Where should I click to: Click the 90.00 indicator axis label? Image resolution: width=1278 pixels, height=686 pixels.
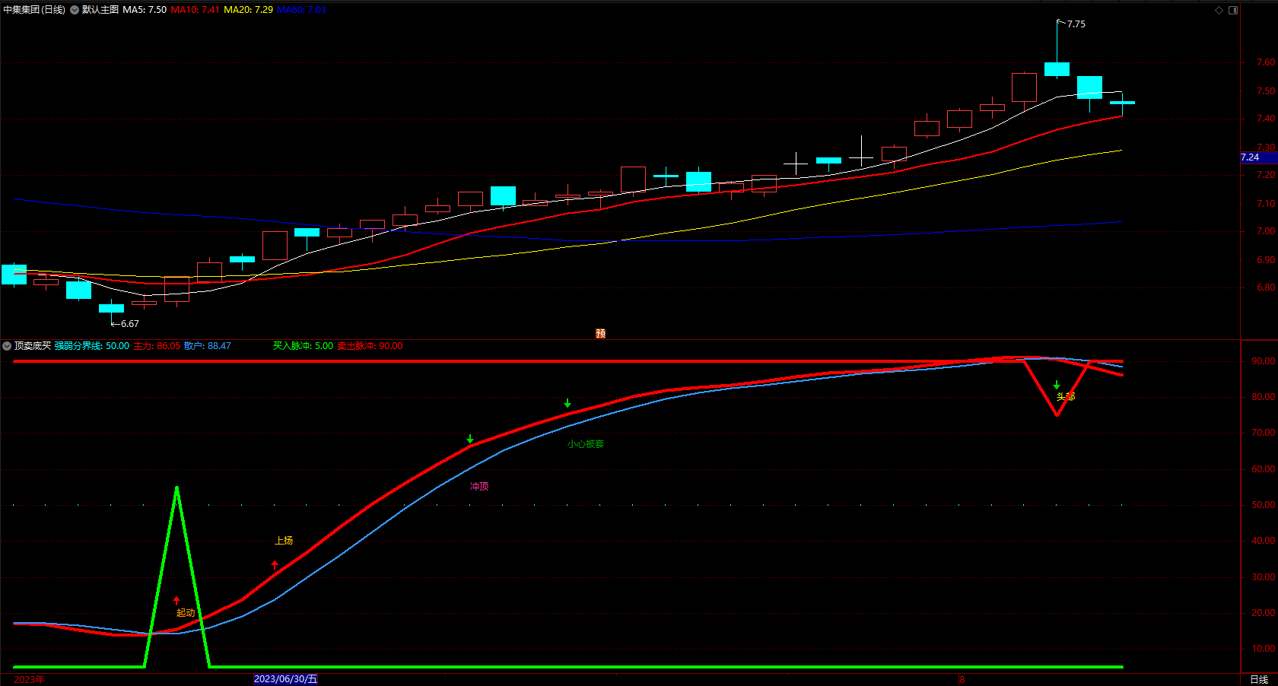point(1264,361)
